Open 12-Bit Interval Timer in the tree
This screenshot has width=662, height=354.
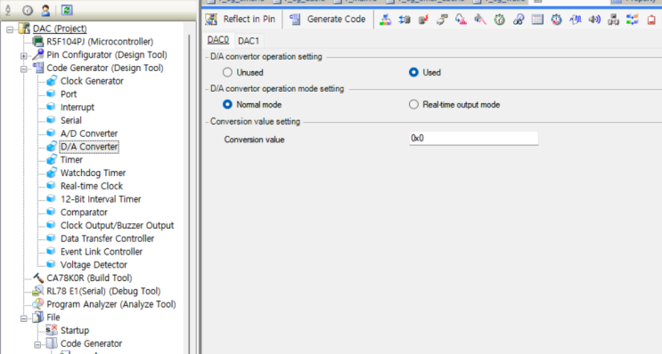pyautogui.click(x=101, y=199)
